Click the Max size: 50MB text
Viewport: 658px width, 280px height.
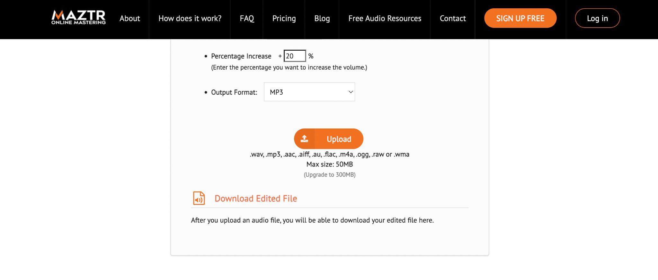pyautogui.click(x=330, y=164)
